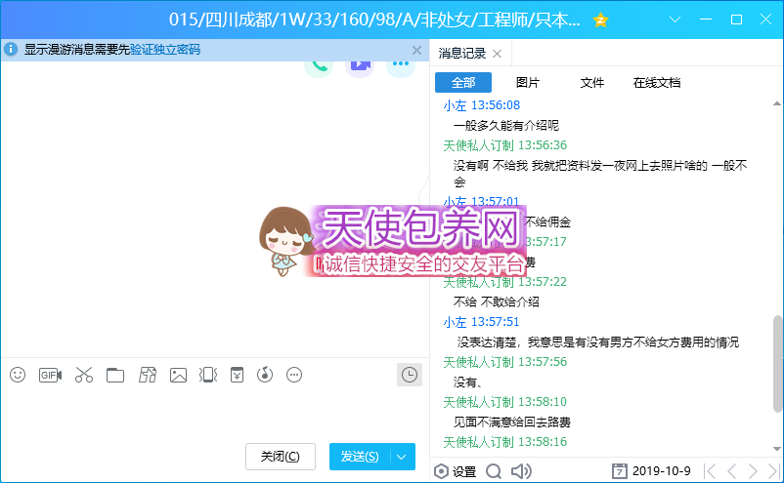Screen dimensions: 784x483
Task: Select the 消息记录 panel tab
Action: coord(462,54)
